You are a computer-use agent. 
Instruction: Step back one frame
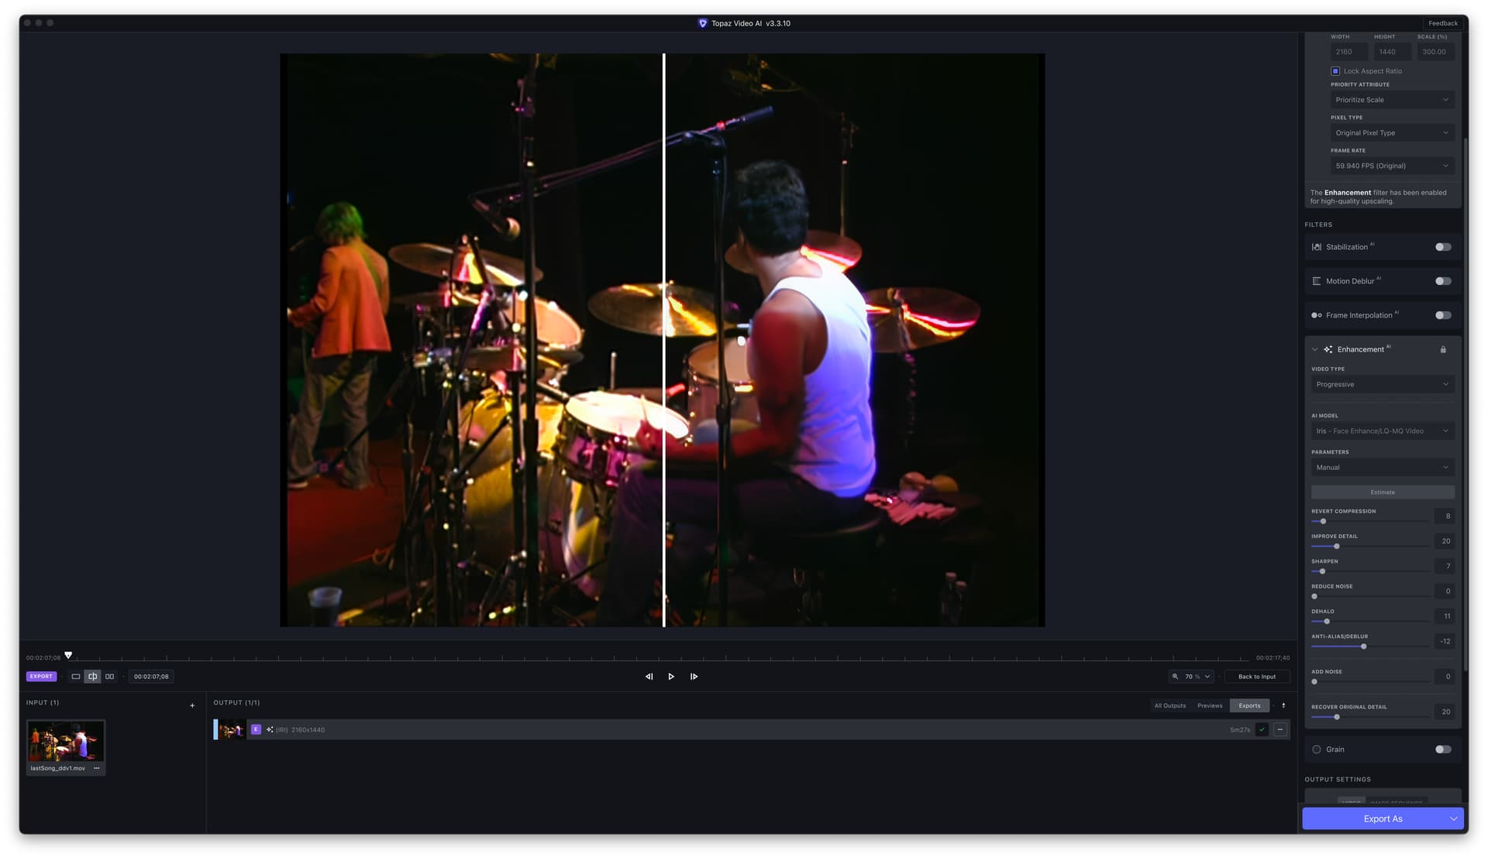[649, 677]
